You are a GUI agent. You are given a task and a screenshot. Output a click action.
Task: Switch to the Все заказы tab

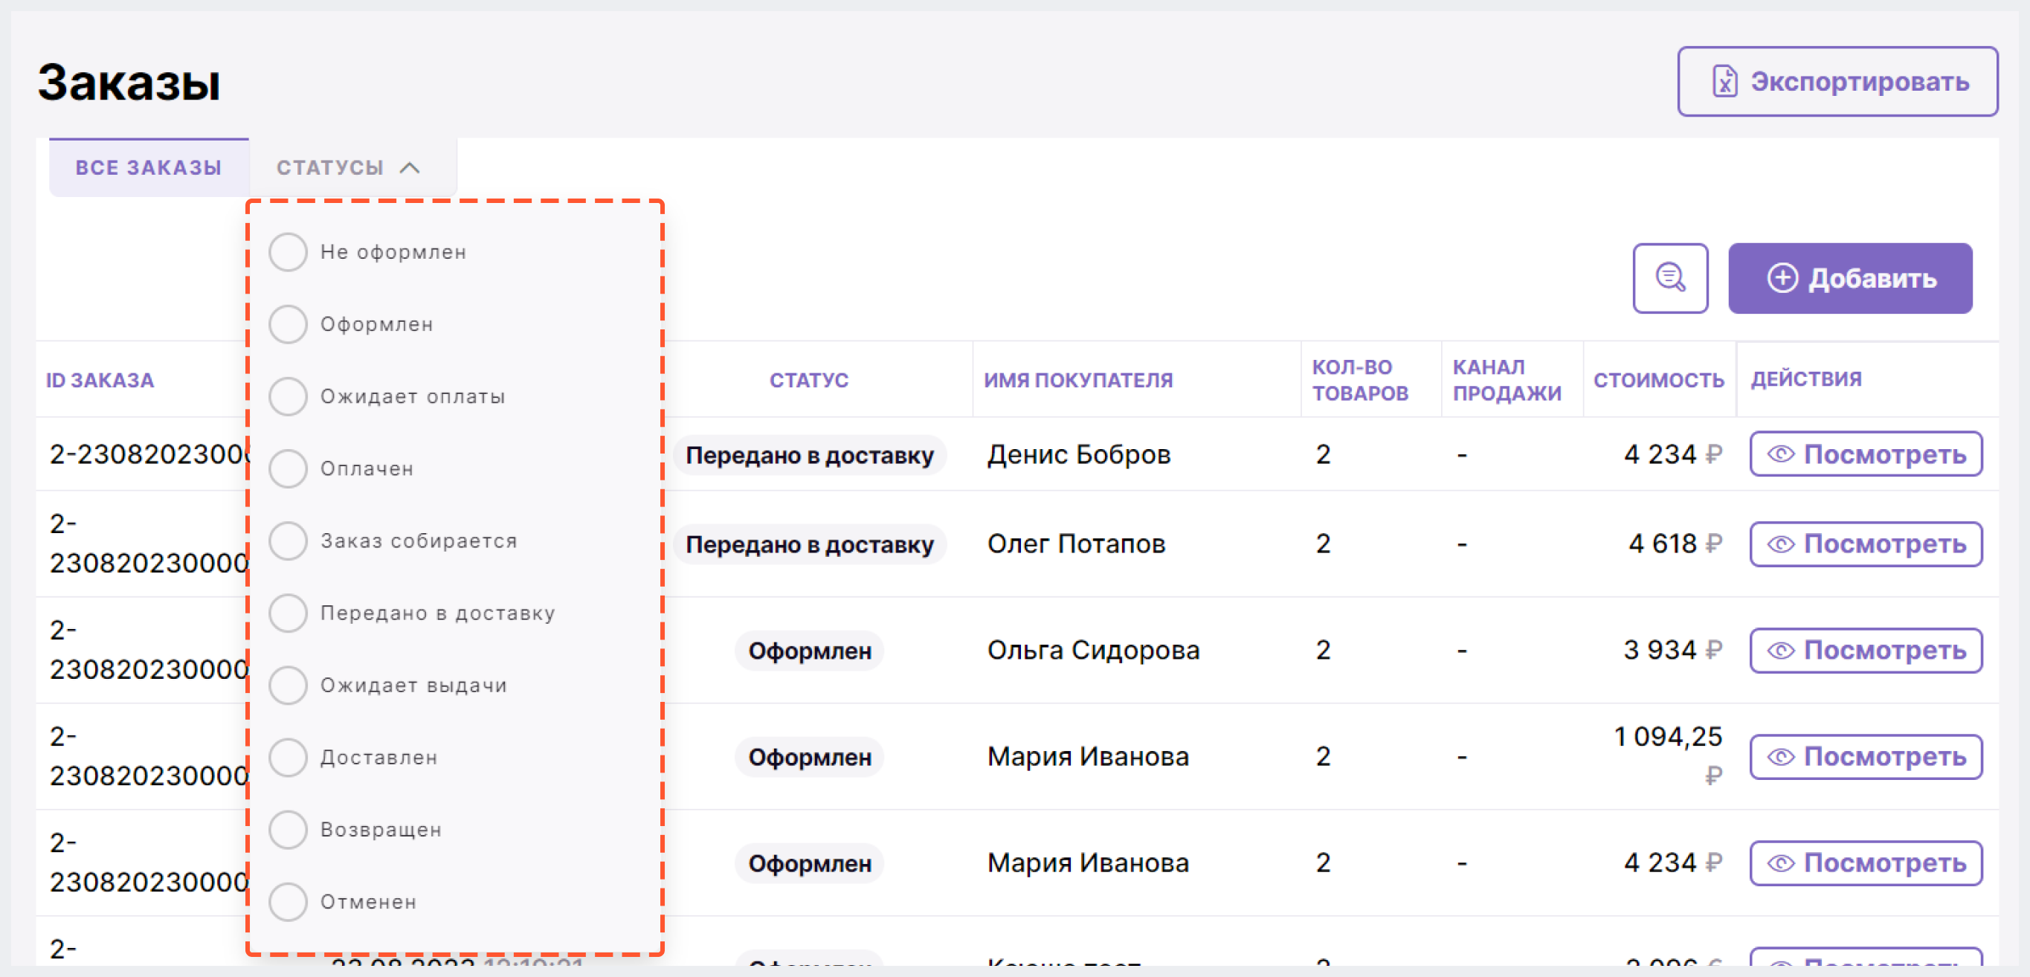coord(149,168)
